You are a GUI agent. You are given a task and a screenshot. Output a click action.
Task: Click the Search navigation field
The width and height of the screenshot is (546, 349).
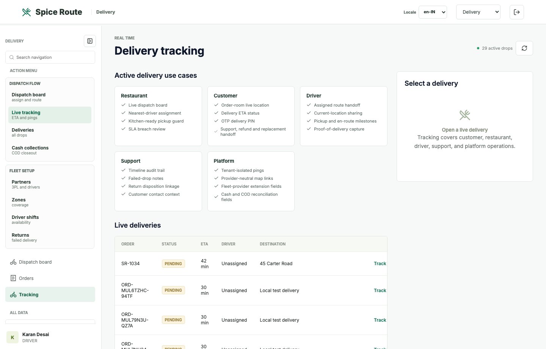(x=50, y=57)
